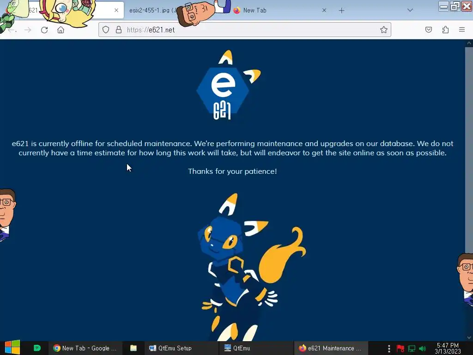The width and height of the screenshot is (473, 355).
Task: Open the 5:47 PM clock and date
Action: click(448, 348)
